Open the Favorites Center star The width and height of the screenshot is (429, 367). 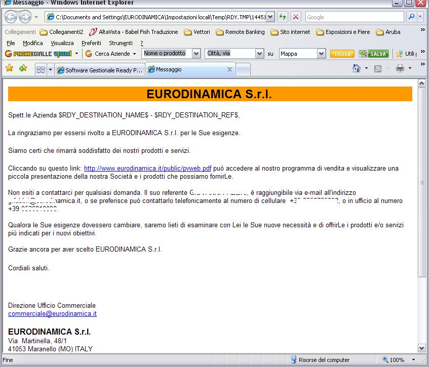[9, 68]
